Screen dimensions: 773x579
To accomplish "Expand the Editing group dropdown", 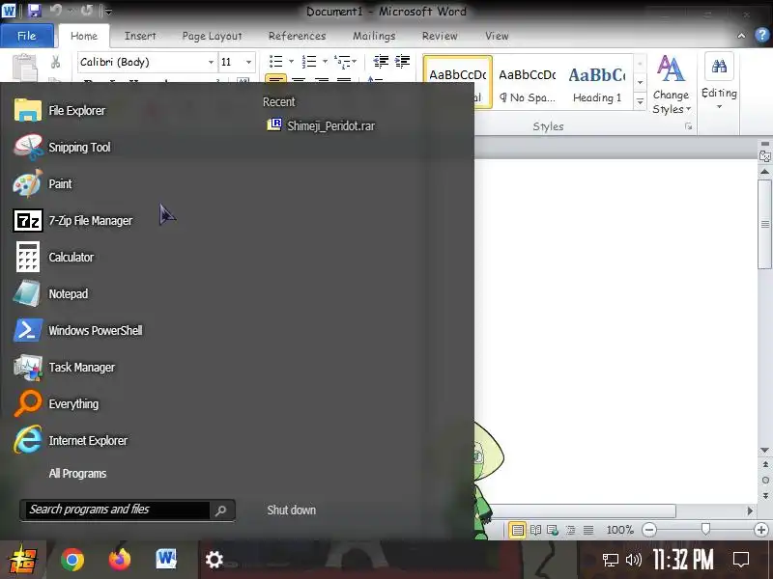I will coord(719,82).
